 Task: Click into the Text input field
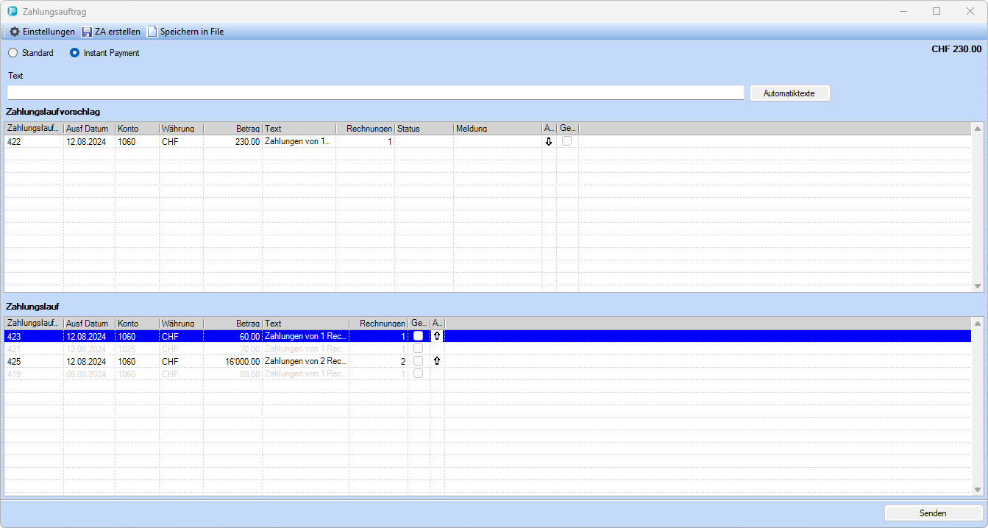(375, 93)
